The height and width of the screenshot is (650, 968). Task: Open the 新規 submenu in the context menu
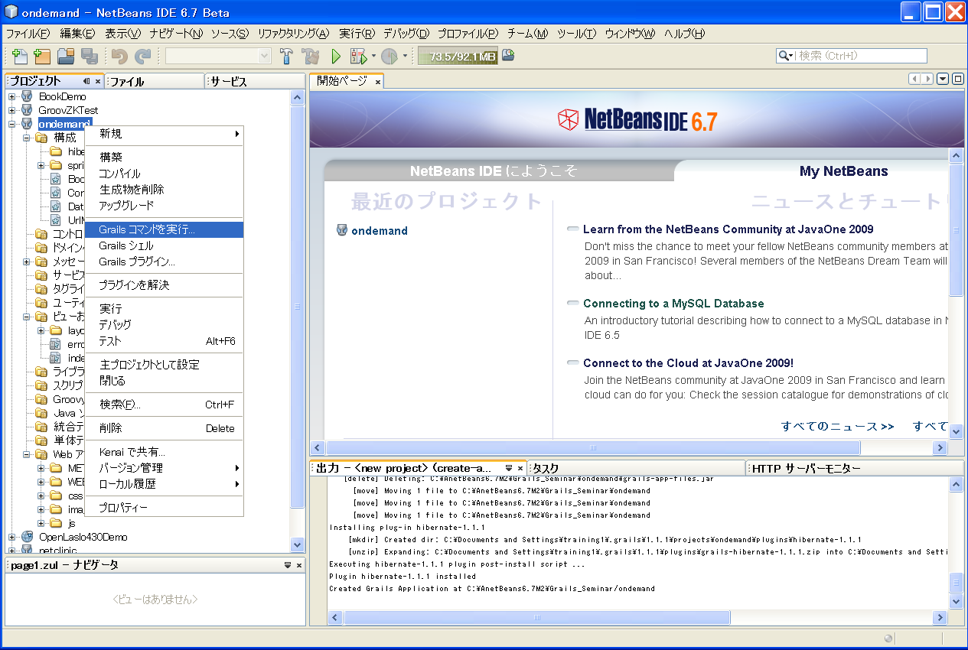click(164, 134)
